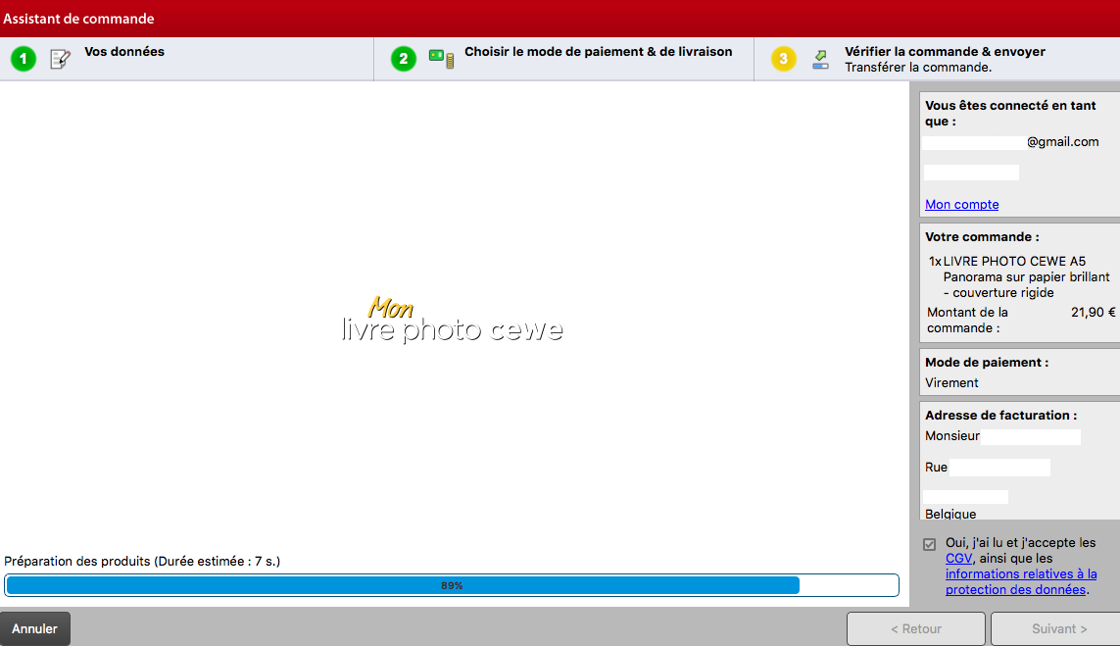Click the Belgique country text
Image resolution: width=1120 pixels, height=646 pixels.
pyautogui.click(x=950, y=514)
